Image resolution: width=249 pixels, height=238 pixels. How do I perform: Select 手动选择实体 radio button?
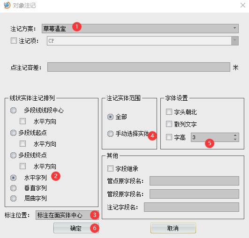110,134
